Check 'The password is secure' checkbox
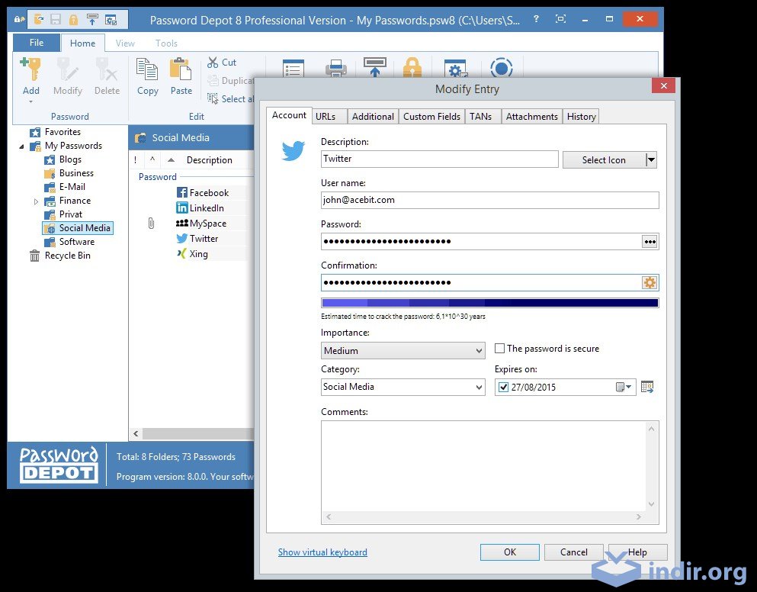Image resolution: width=757 pixels, height=592 pixels. (x=499, y=349)
